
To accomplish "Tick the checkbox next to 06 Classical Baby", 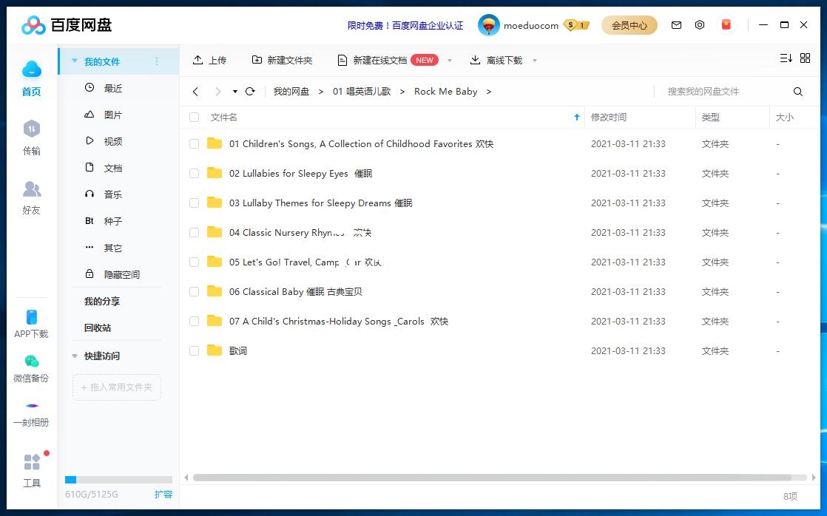I will point(195,292).
